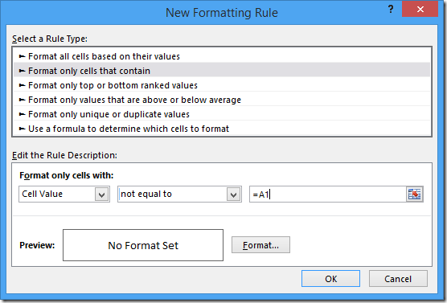Click the 'New Formatting Rule' title text
The image size is (447, 303).
pos(222,13)
